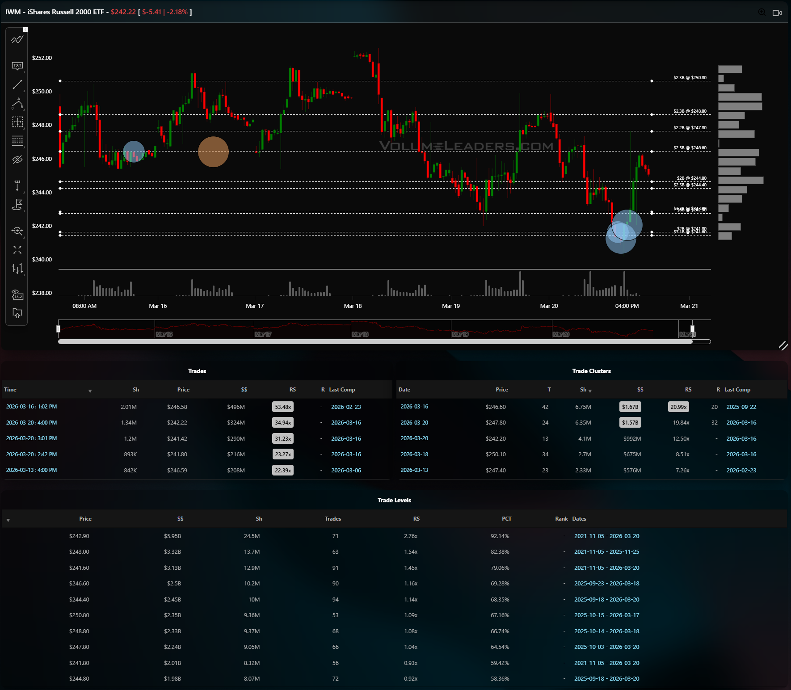Select the 123 arrow numbering tool

pyautogui.click(x=17, y=185)
